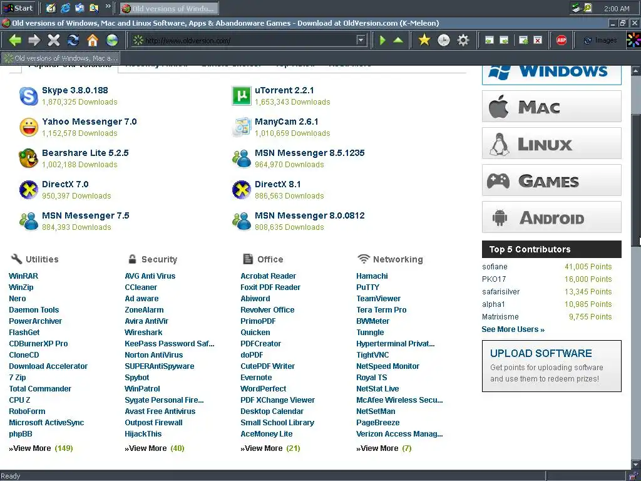Click the K-Meleon taskbar button

point(169,8)
